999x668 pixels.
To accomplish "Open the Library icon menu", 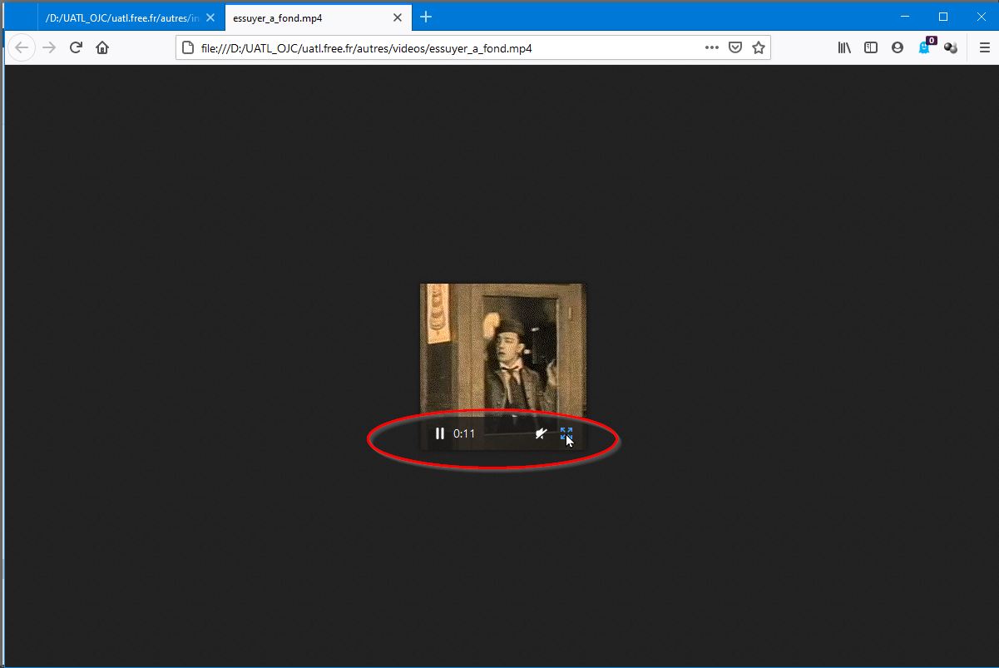I will [844, 47].
